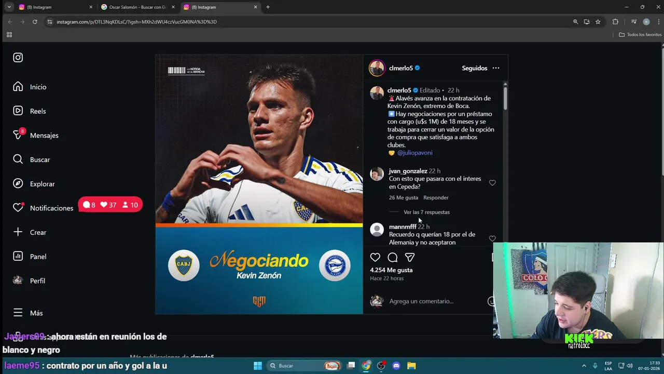Open the Todos los favoritos folder
Screen dimensions: 664x374
point(640,35)
